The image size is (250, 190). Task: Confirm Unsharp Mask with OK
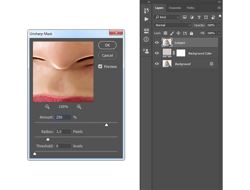pyautogui.click(x=107, y=45)
